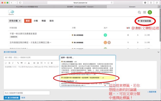The image size is (161, 101).
Task: Open the Y avatar in the second topic row
Action: click(109, 42)
